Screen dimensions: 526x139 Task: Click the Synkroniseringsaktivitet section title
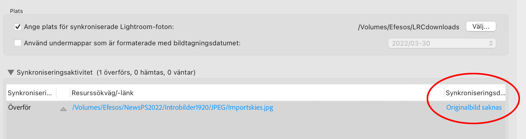(x=55, y=73)
